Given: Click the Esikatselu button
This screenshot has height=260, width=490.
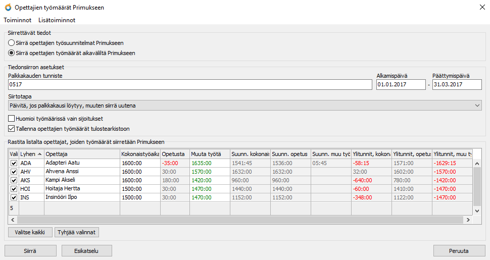Looking at the screenshot, I should 86,250.
